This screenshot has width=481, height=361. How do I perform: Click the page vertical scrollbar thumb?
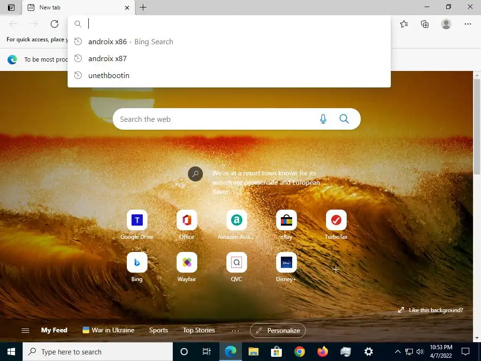477,126
